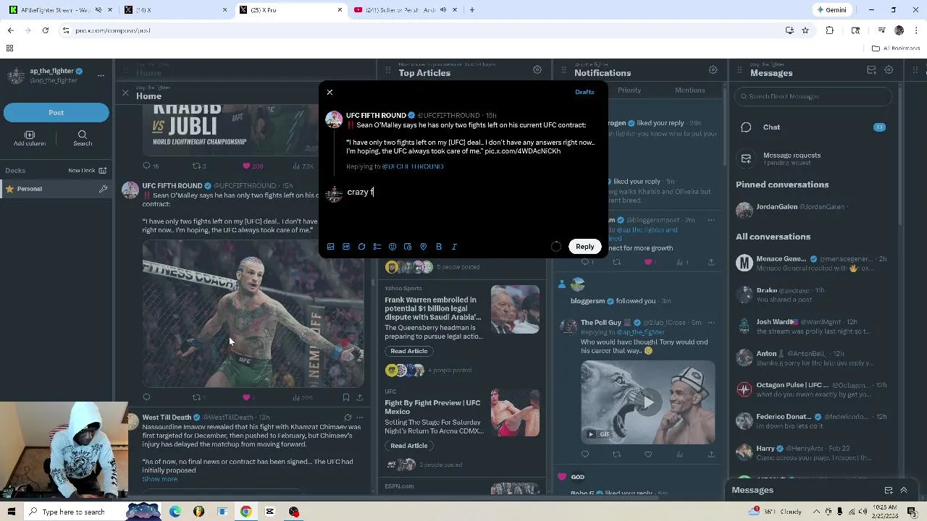927x521 pixels.
Task: Switch to Mentions notifications tab
Action: pos(689,90)
